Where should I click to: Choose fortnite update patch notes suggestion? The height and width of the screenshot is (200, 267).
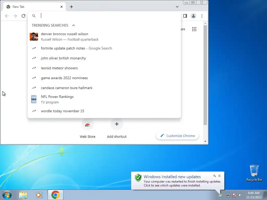[104, 48]
